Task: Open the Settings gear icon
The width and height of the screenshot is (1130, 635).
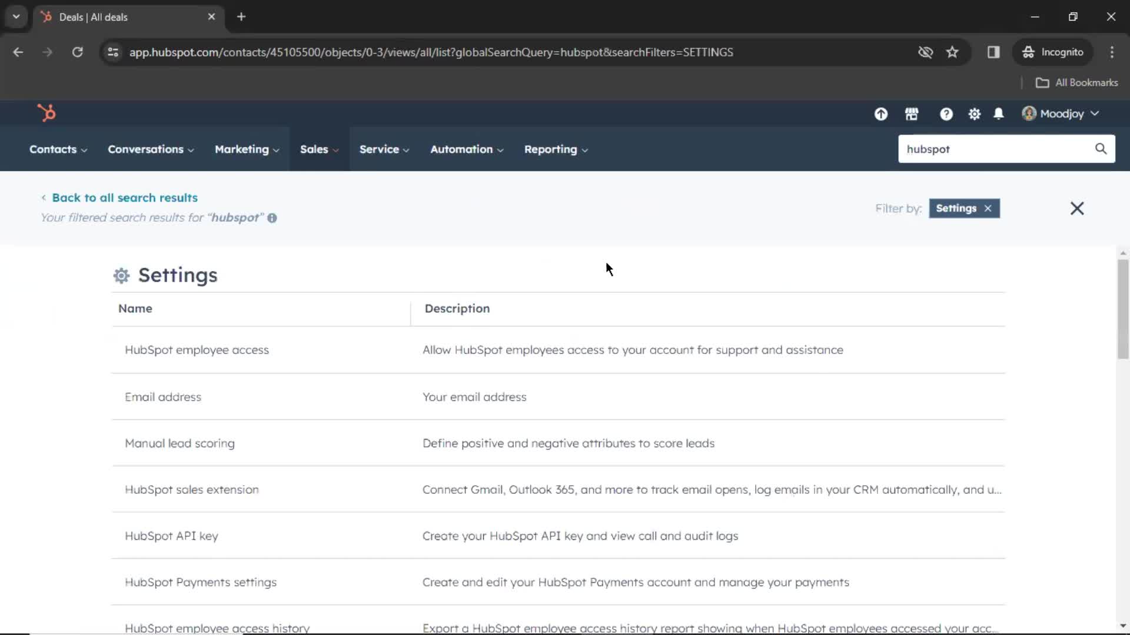Action: pyautogui.click(x=974, y=114)
